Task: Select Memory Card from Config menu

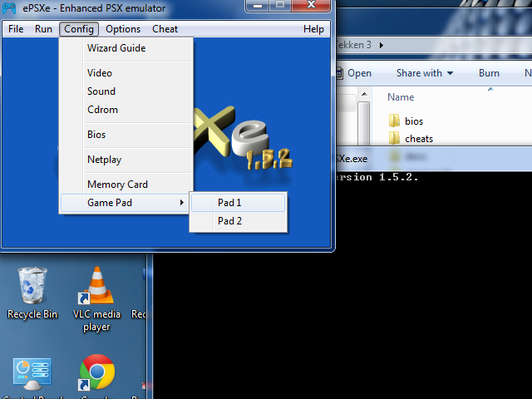Action: tap(126, 185)
